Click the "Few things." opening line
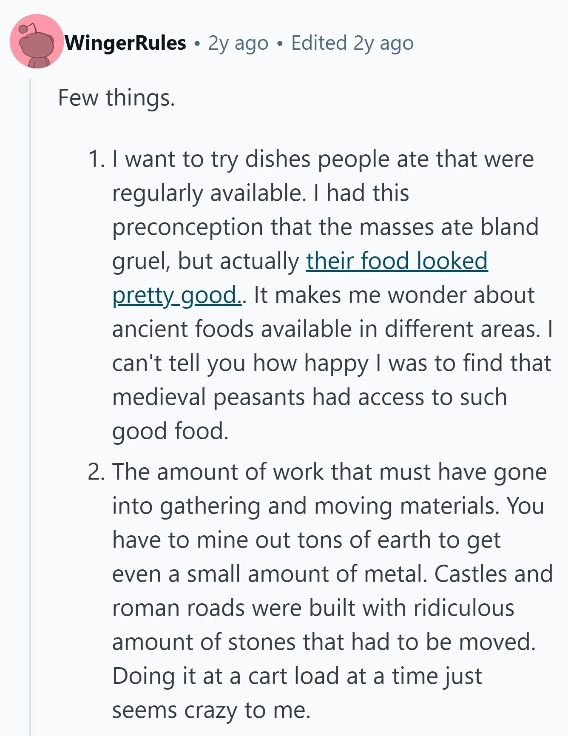Viewport: 568px width, 736px height. pyautogui.click(x=116, y=98)
